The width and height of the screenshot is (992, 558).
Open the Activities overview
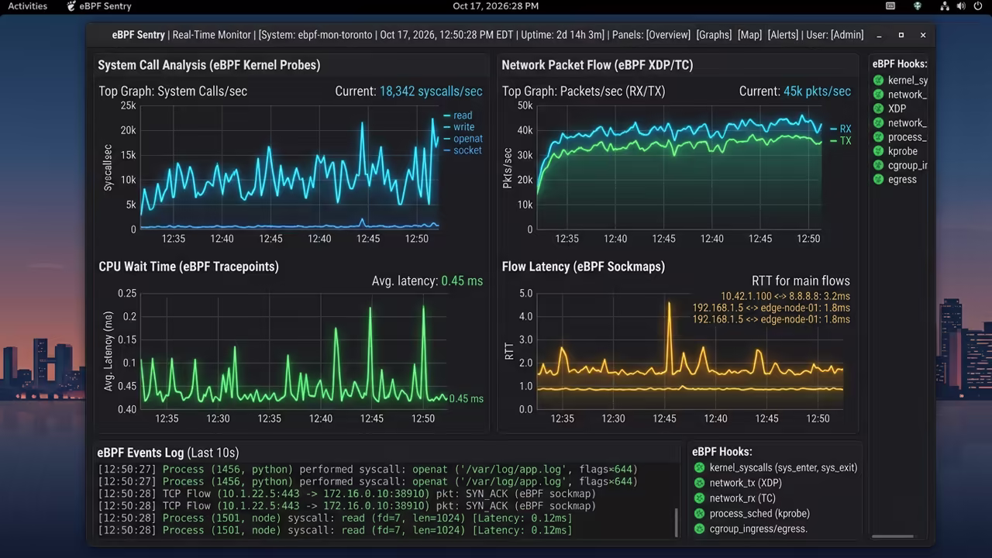[27, 6]
